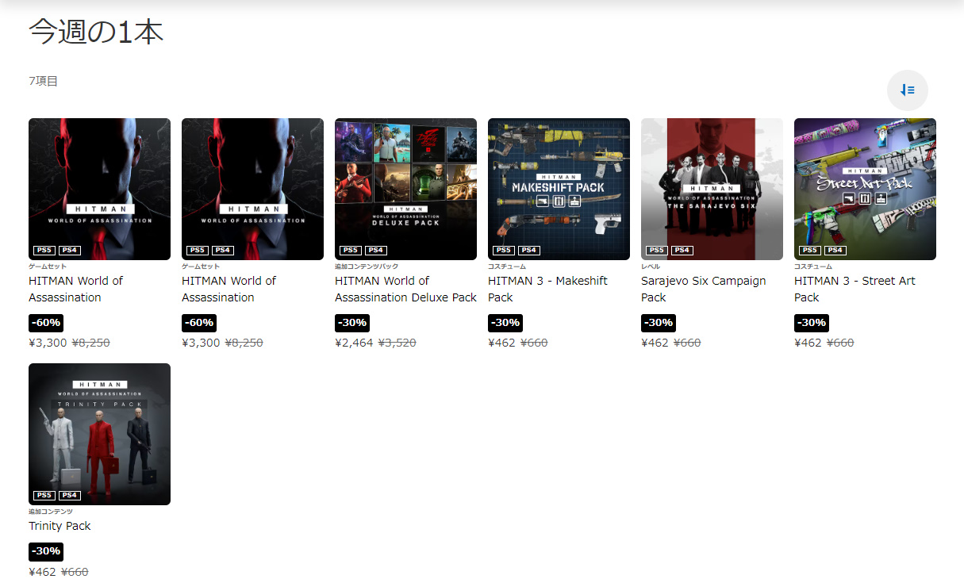This screenshot has height=579, width=964.
Task: Open the Street Art Pack cover image
Action: (865, 189)
